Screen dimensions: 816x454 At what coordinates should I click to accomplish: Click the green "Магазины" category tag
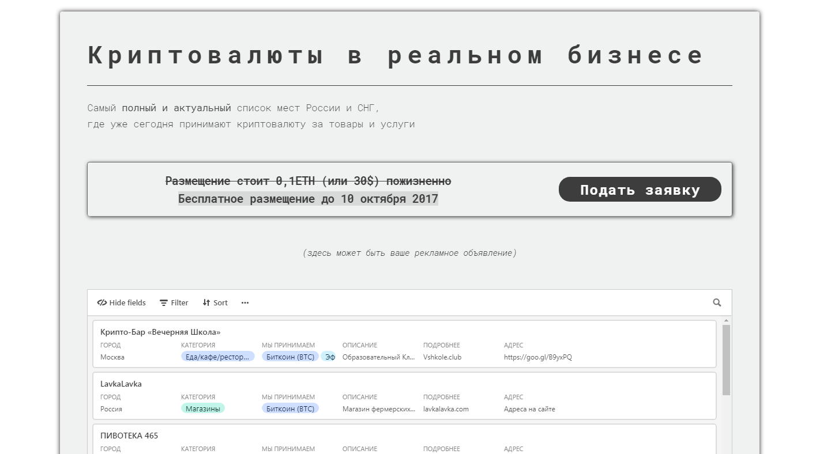tap(202, 408)
